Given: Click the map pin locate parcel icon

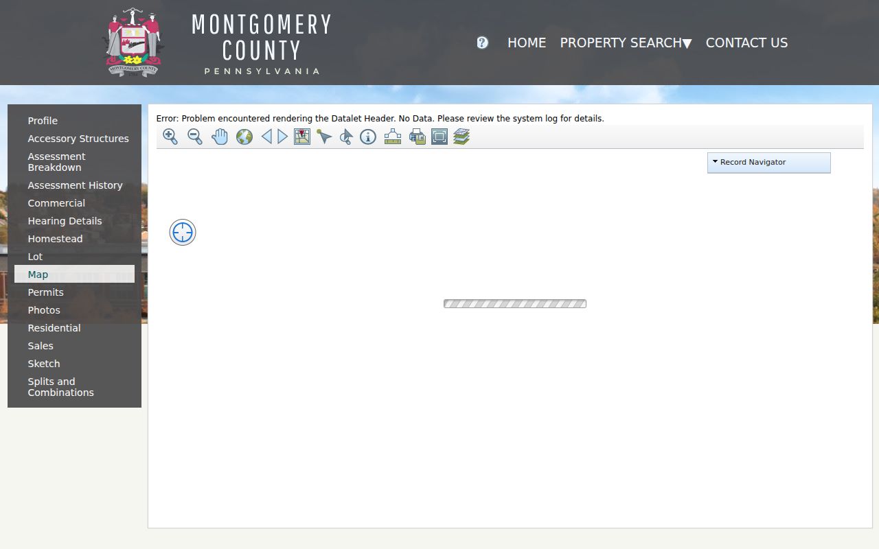Looking at the screenshot, I should pyautogui.click(x=302, y=137).
